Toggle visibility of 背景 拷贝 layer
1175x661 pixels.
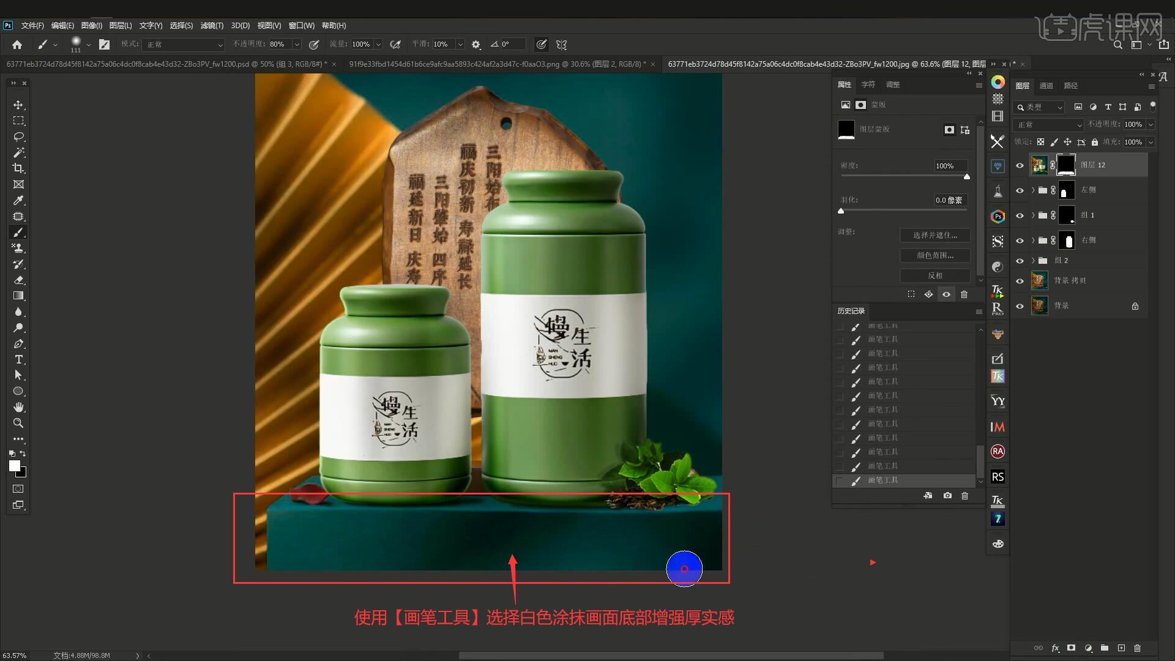pos(1020,281)
